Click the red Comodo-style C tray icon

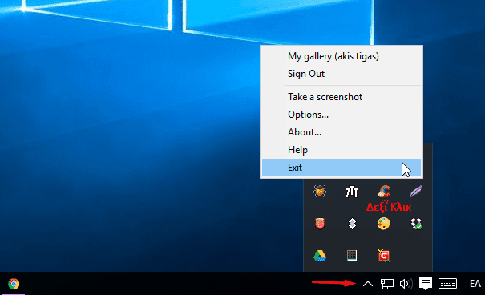click(x=384, y=256)
